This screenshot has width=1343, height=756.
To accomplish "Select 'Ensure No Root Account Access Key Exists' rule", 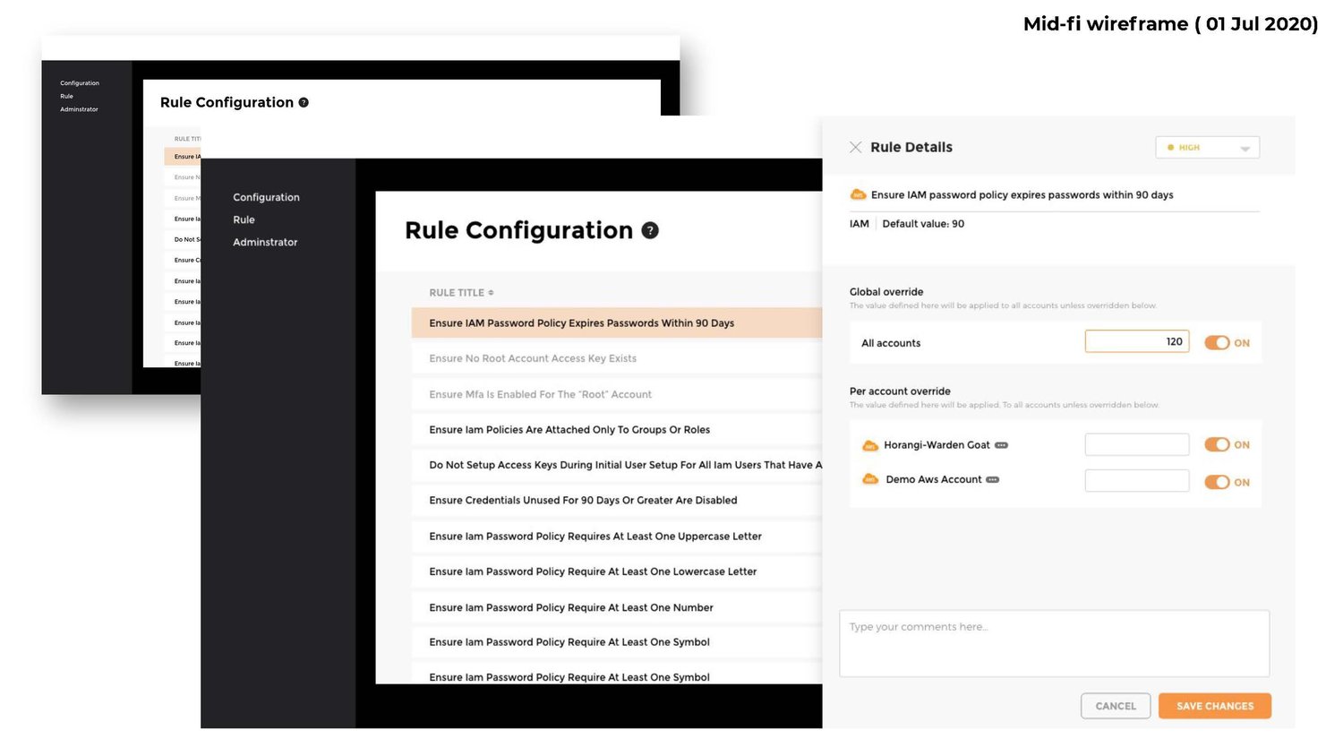I will (x=533, y=358).
